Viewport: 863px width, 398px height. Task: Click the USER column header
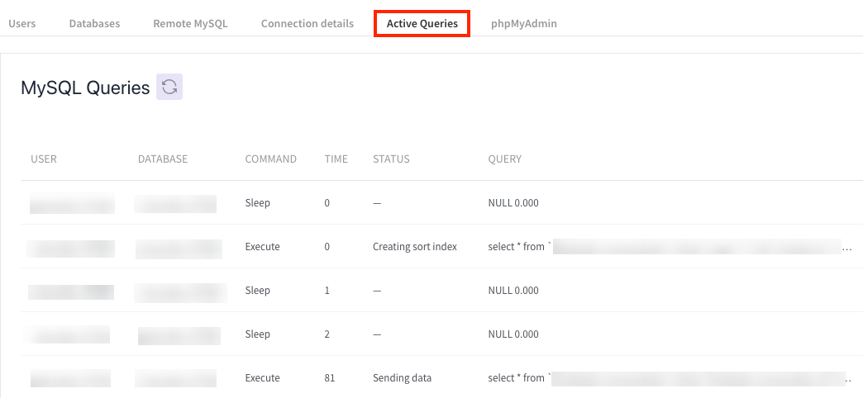[x=44, y=159]
